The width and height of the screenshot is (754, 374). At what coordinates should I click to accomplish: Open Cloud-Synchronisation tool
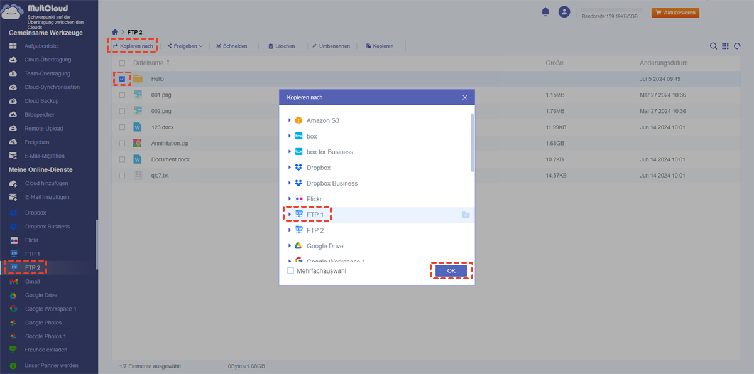click(x=52, y=87)
